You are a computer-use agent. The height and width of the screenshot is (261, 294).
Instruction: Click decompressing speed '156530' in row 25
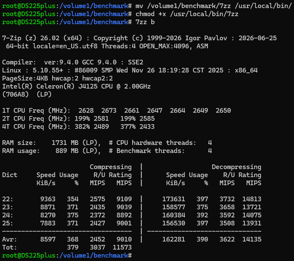click(174, 224)
